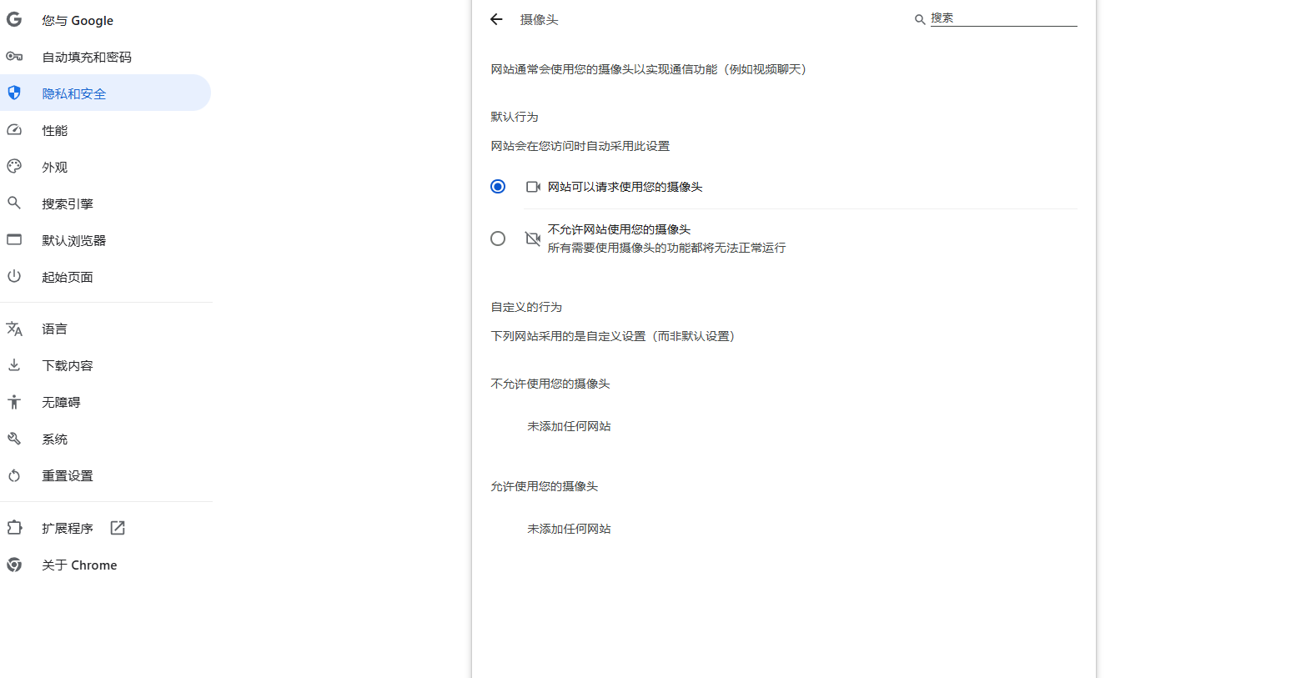
Task: Click the wrench icon beside 系统
Action: pos(14,439)
